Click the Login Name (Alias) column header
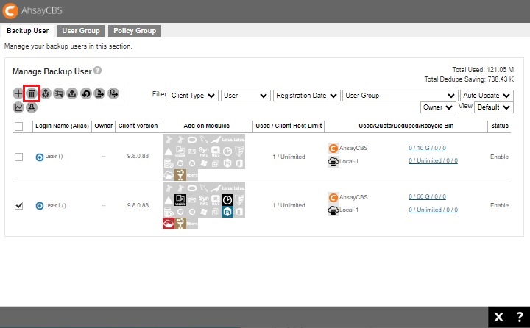Viewport: 530px width, 328px height. [62, 126]
